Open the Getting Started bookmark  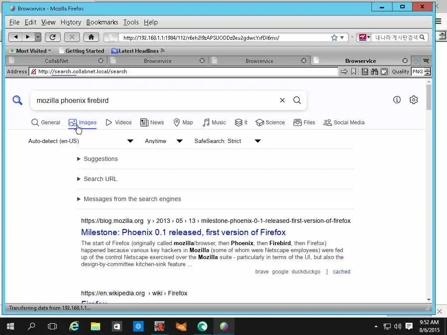click(x=82, y=51)
